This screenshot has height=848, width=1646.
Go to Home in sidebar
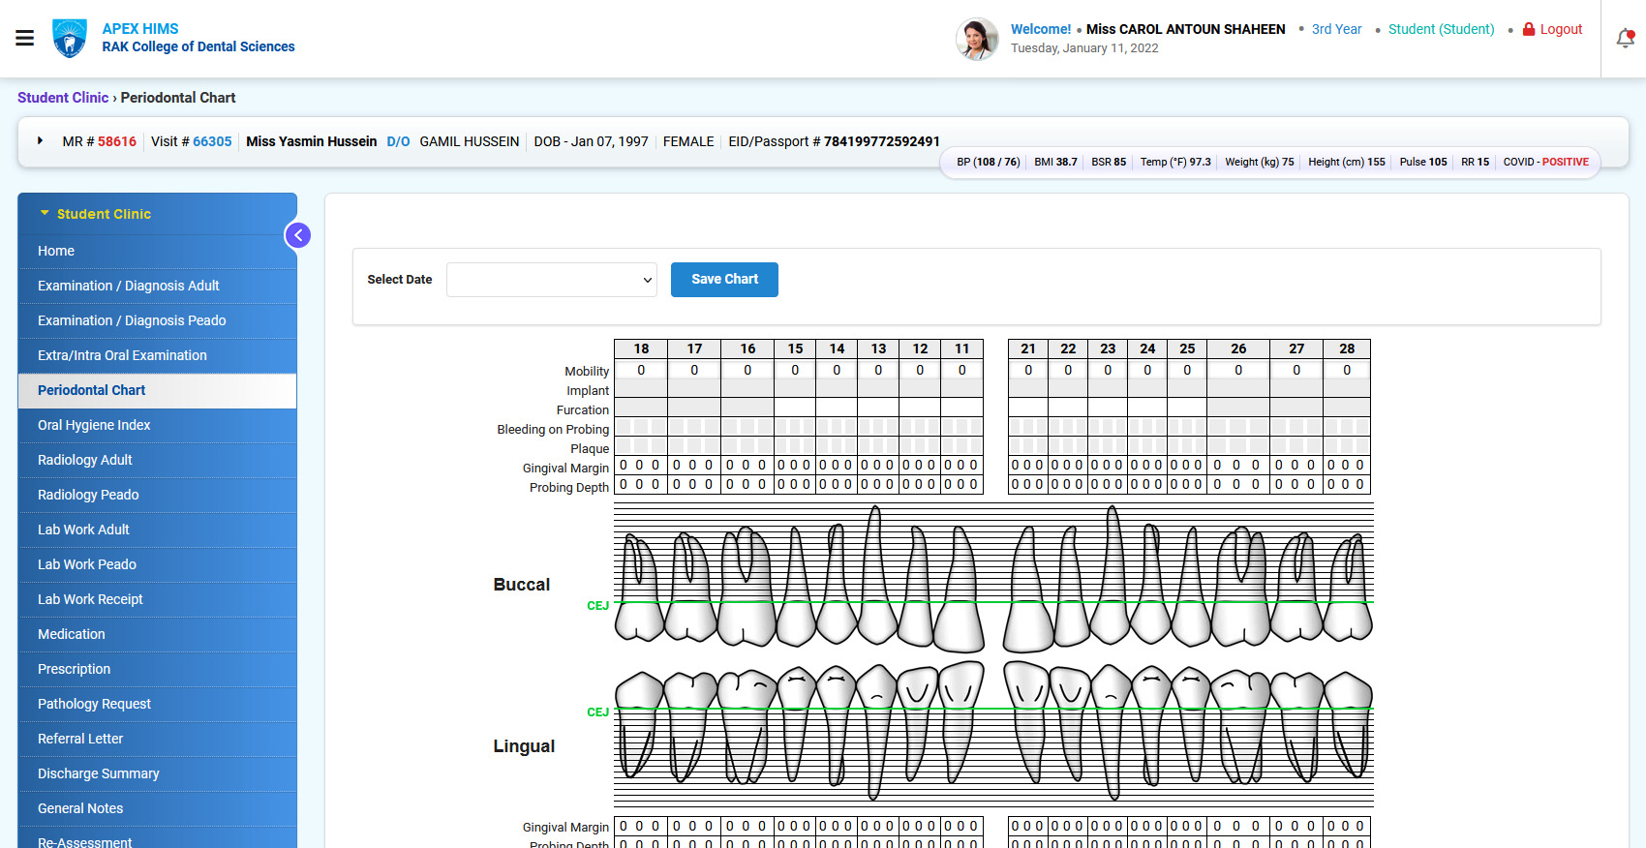(158, 251)
